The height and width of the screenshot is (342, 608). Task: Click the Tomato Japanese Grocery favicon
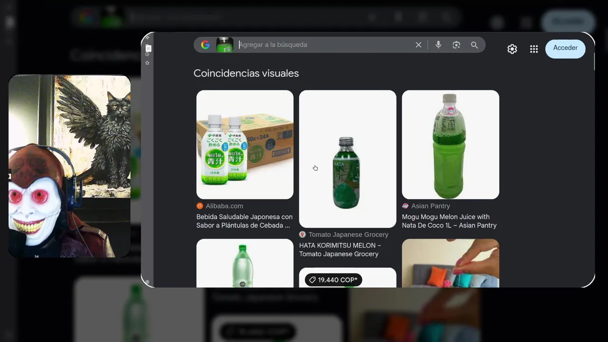tap(303, 235)
